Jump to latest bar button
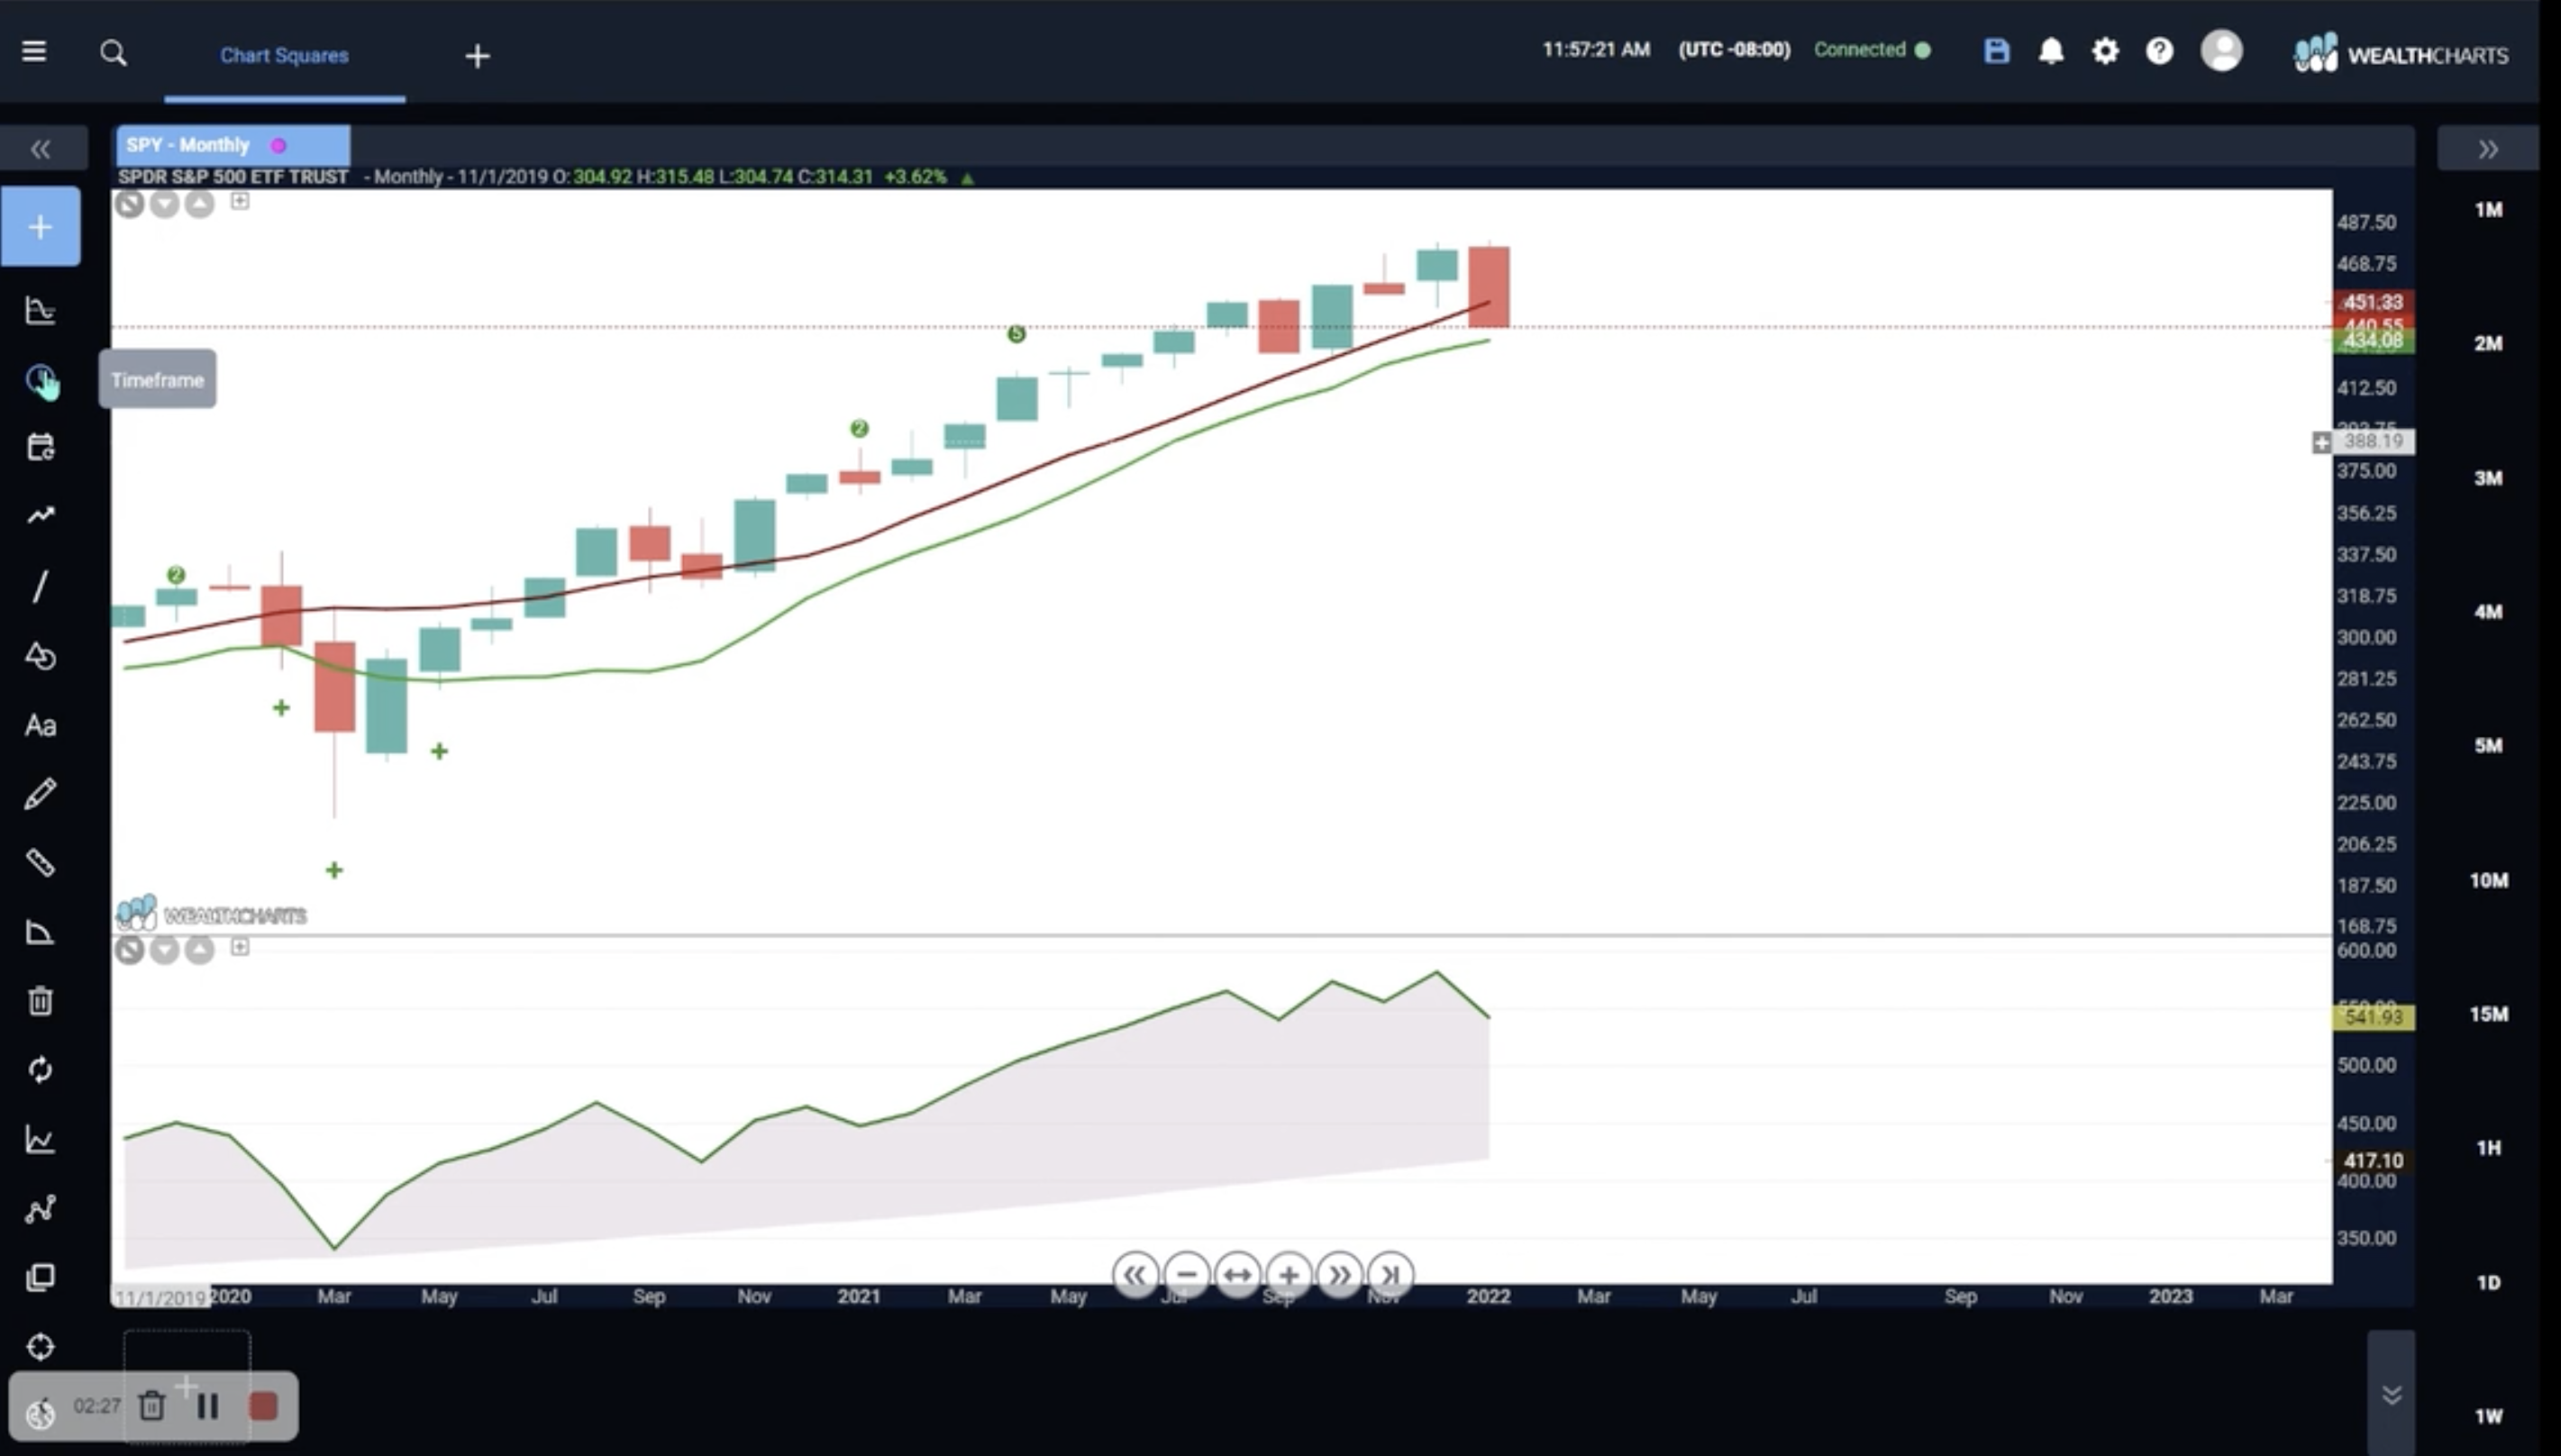The image size is (2561, 1456). (1391, 1275)
